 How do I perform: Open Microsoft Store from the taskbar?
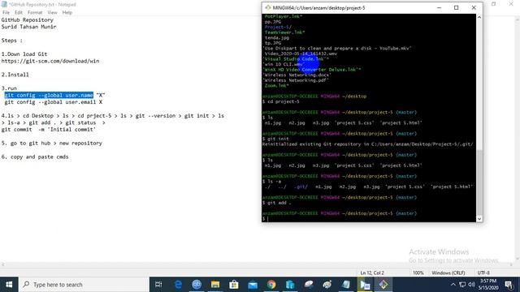(x=234, y=285)
